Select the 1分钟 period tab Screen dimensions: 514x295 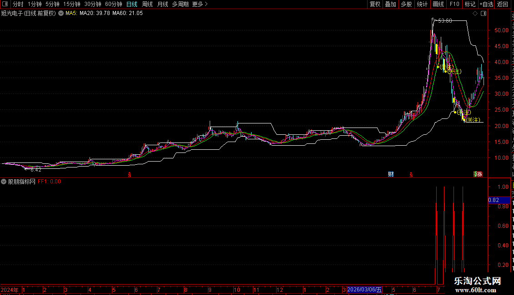[35, 4]
